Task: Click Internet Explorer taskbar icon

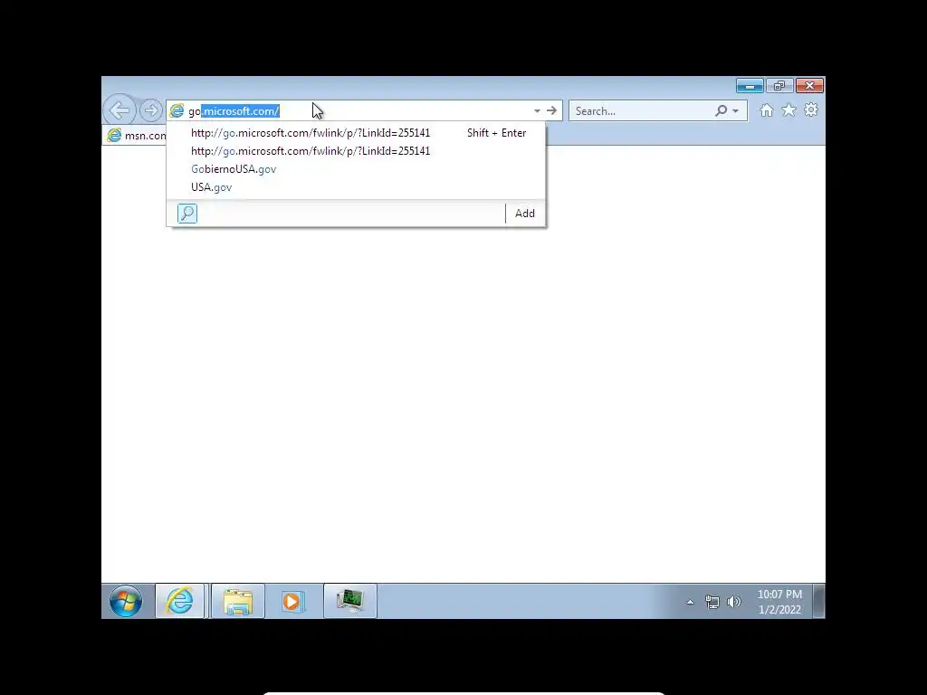Action: tap(180, 601)
